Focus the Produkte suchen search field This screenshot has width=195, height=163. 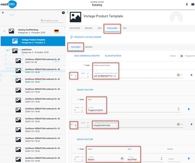[52, 21]
